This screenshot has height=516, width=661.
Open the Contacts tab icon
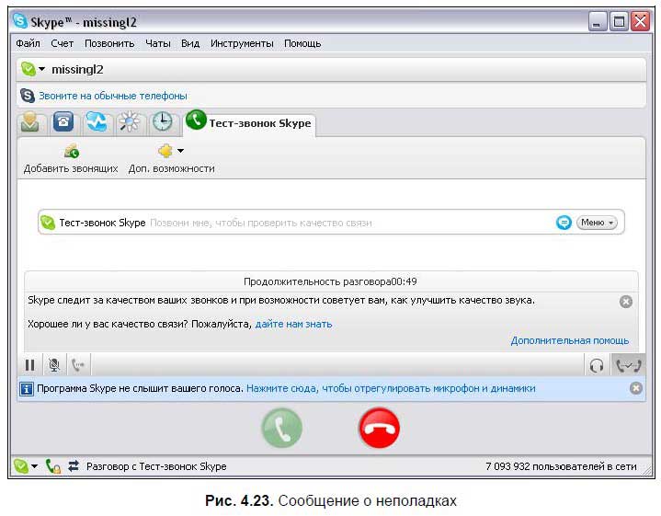(30, 123)
